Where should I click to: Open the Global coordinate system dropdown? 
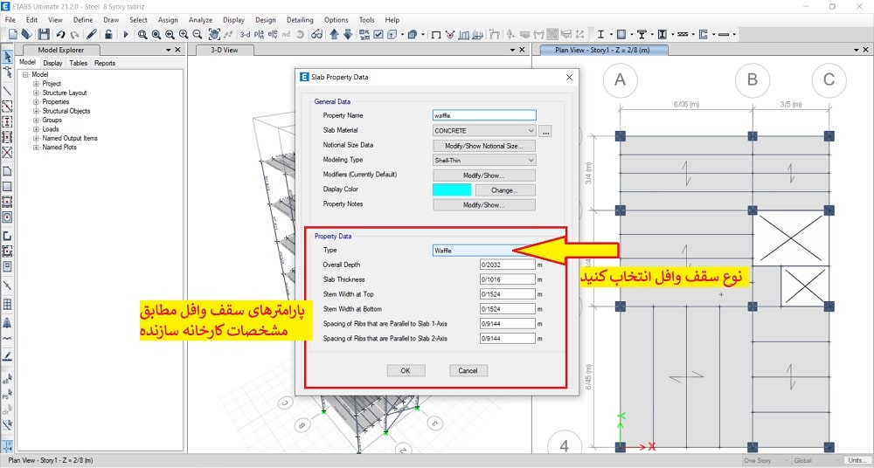click(816, 461)
